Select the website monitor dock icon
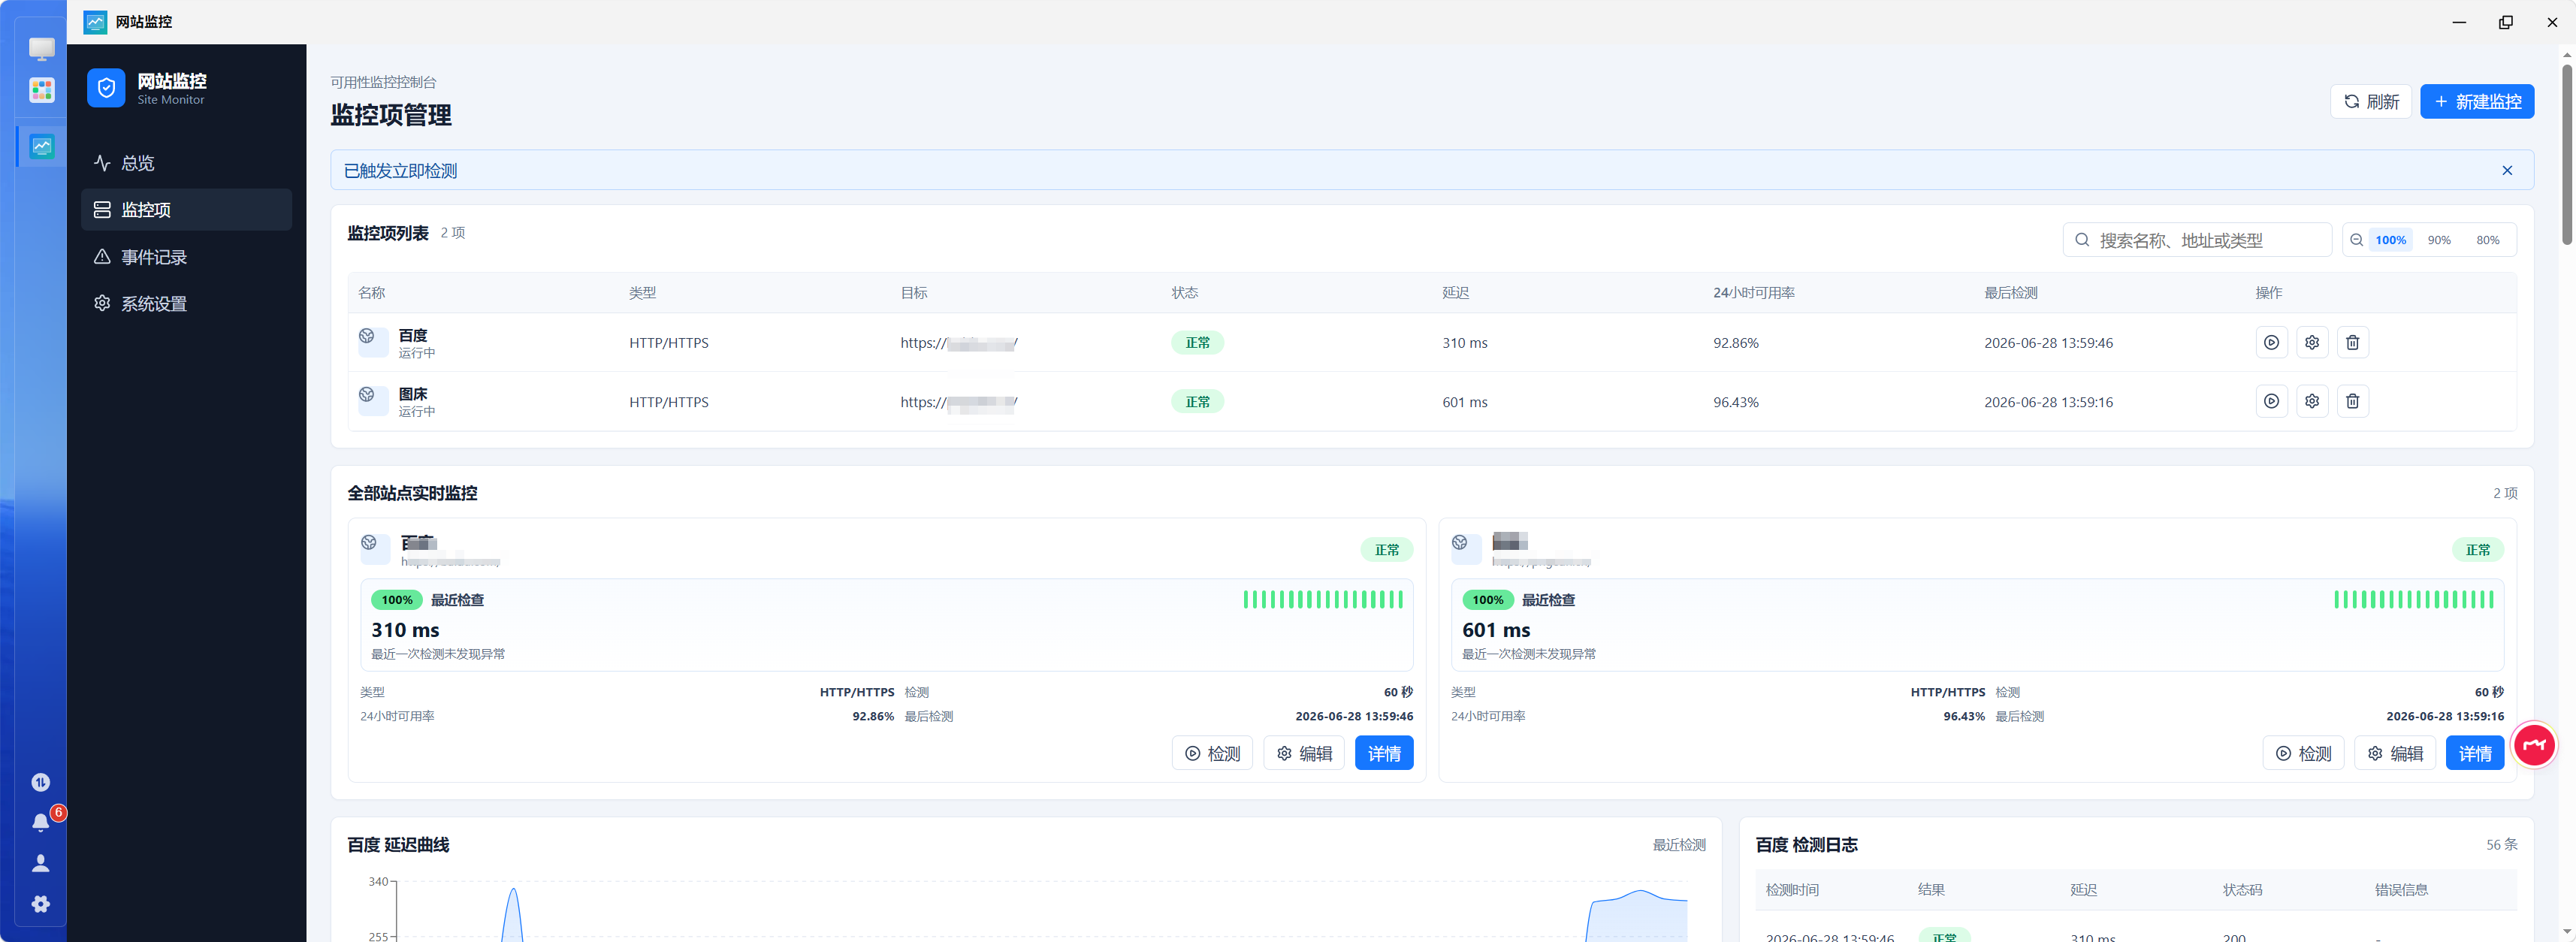2576x942 pixels. pyautogui.click(x=42, y=146)
